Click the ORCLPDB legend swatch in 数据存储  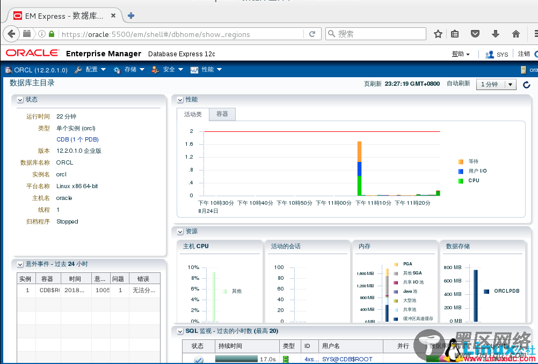486,292
